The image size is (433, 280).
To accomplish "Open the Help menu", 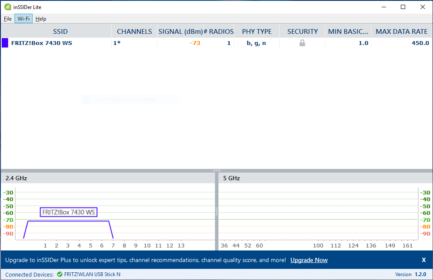I will point(41,19).
